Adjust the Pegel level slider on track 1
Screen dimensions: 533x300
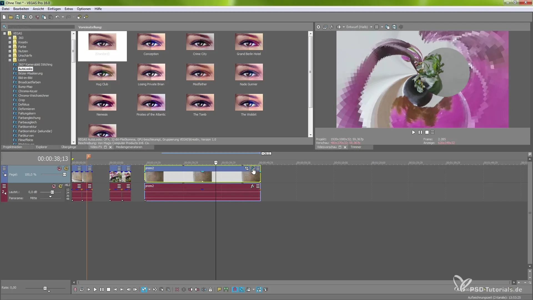click(x=64, y=174)
